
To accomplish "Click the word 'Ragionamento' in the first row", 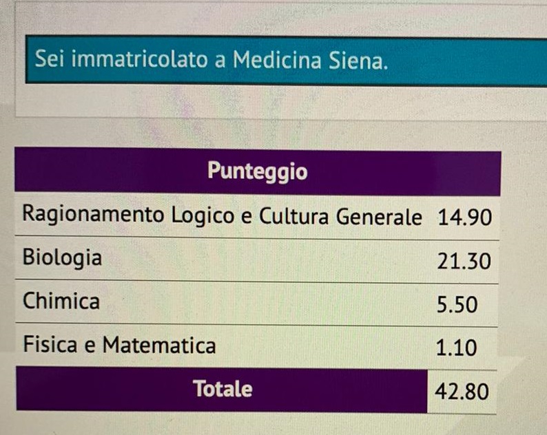I will (x=90, y=215).
